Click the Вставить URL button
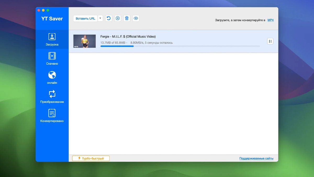Viewport: 314px width, 177px height. [85, 18]
